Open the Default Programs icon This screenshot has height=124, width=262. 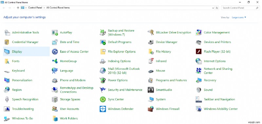point(103,42)
